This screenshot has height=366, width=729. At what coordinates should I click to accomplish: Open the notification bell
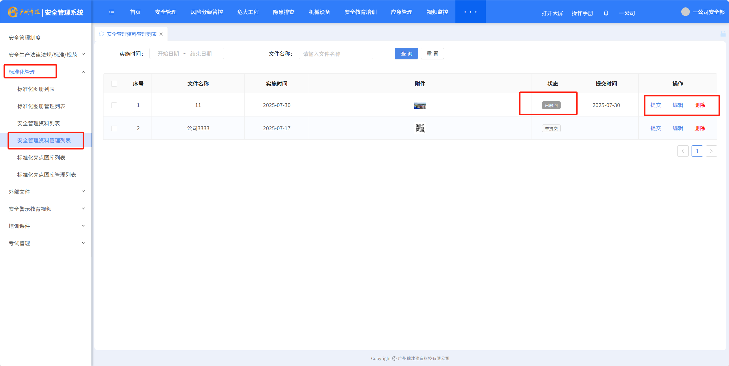(x=606, y=13)
